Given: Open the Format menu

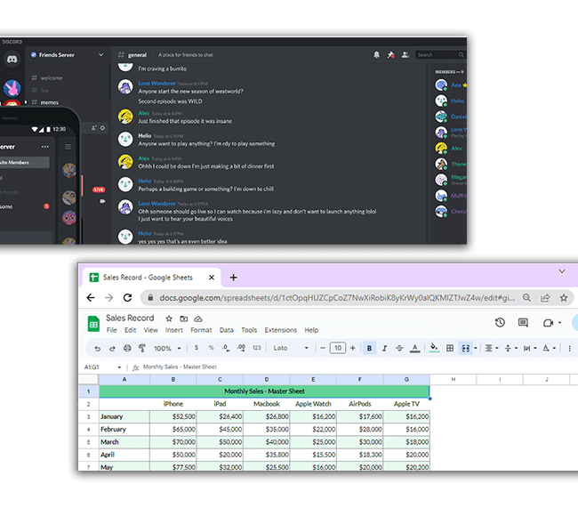Looking at the screenshot, I should (201, 330).
